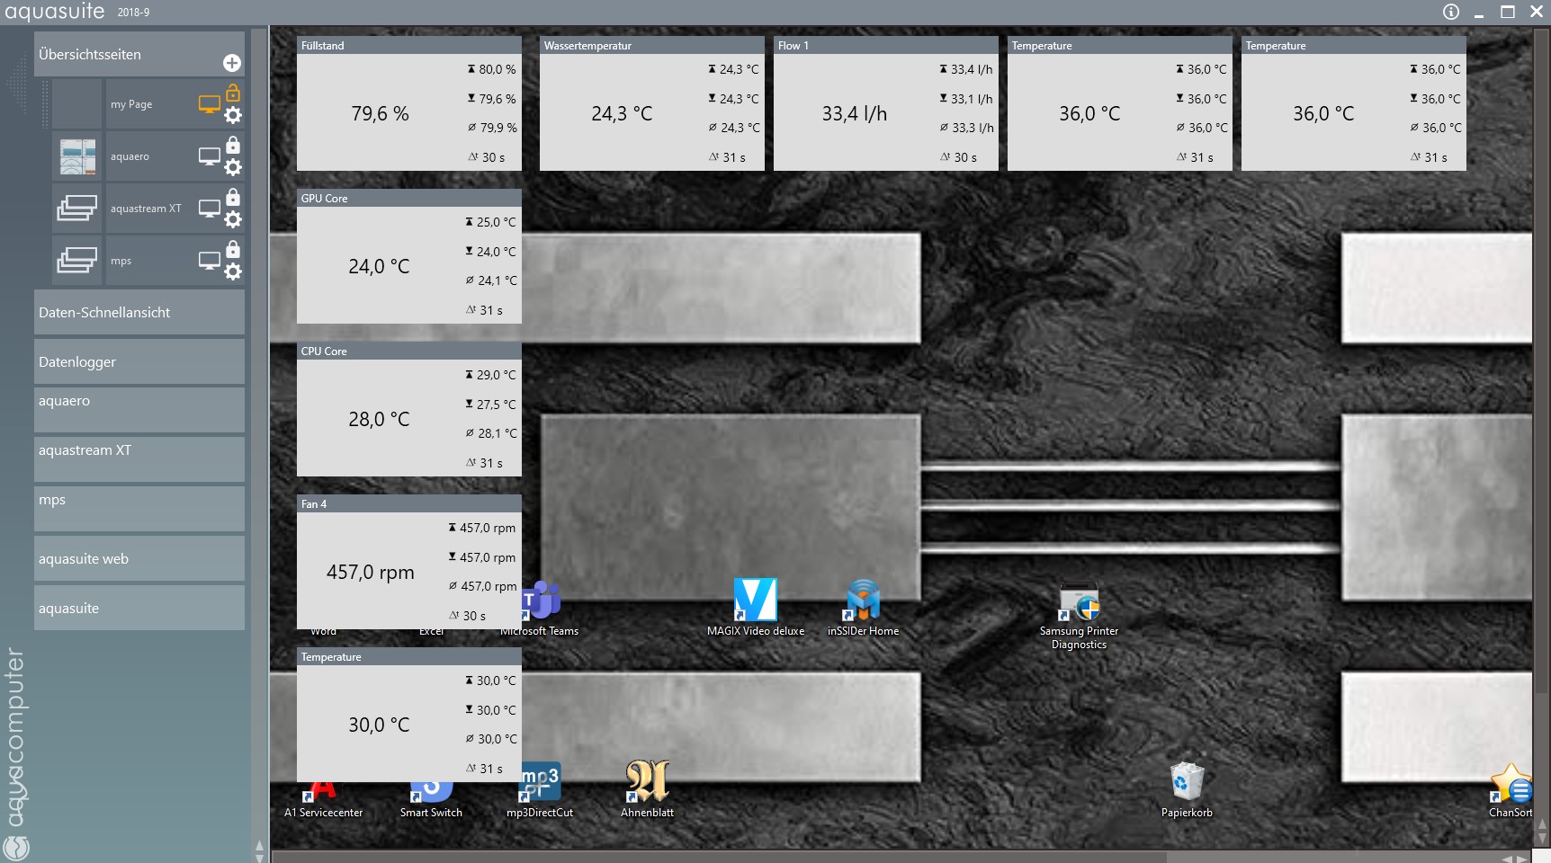The height and width of the screenshot is (863, 1551).
Task: Expand the bottom aquasuite section
Action: click(139, 608)
